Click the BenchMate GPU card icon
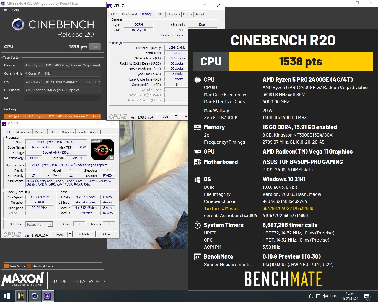The height and width of the screenshot is (302, 378). (x=197, y=152)
